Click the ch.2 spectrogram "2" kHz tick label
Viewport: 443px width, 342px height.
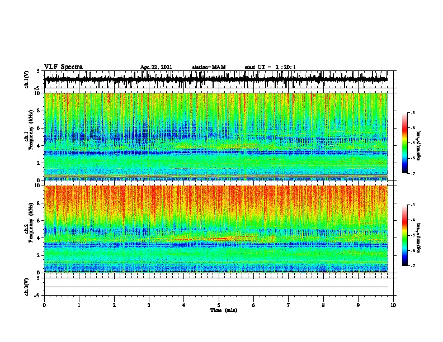pyautogui.click(x=39, y=255)
